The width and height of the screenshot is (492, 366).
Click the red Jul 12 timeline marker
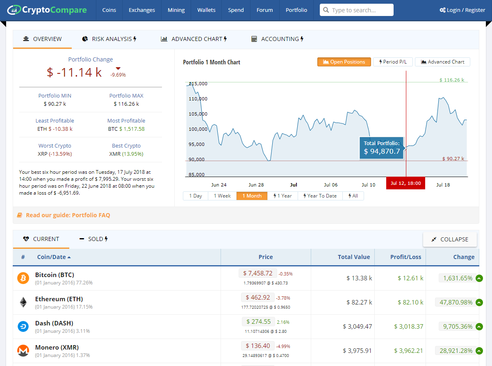405,183
